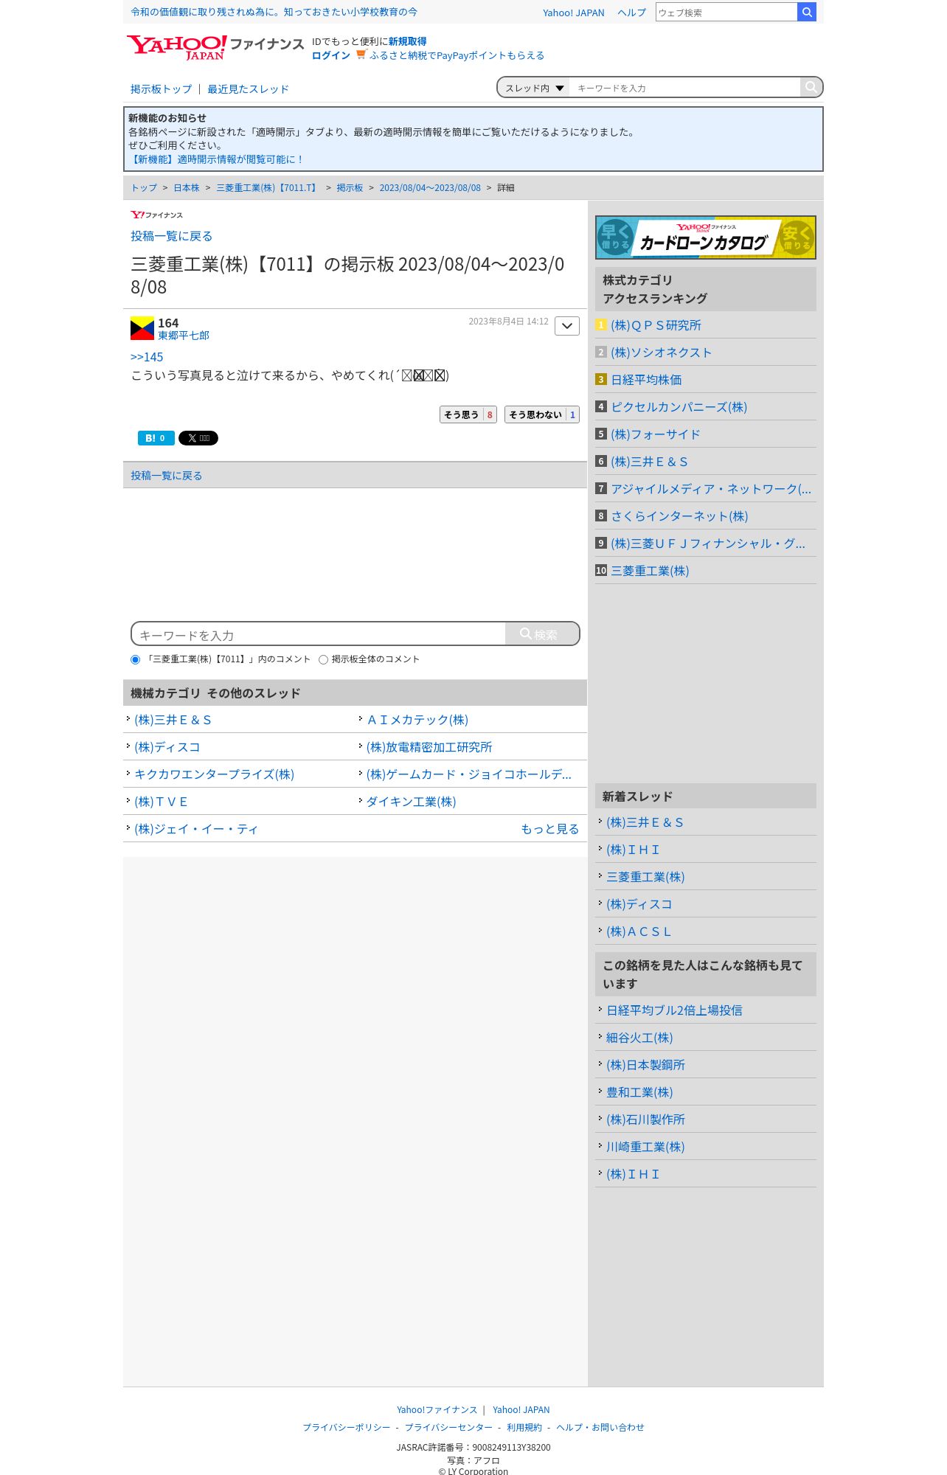Open the 【新機能】適時開示情報が閲覧可能に！ link
This screenshot has width=947, height=1475.
(216, 159)
